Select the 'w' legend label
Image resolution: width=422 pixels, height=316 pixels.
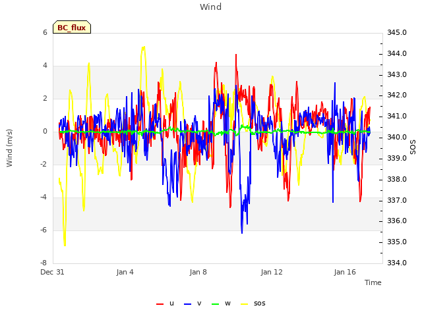(227, 303)
